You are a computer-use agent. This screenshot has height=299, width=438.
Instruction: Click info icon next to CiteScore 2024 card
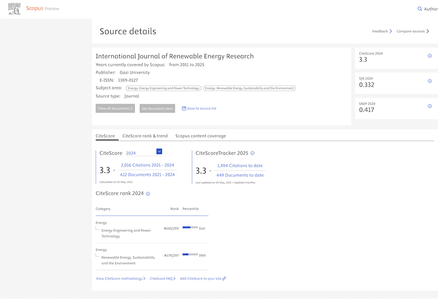(x=430, y=56)
